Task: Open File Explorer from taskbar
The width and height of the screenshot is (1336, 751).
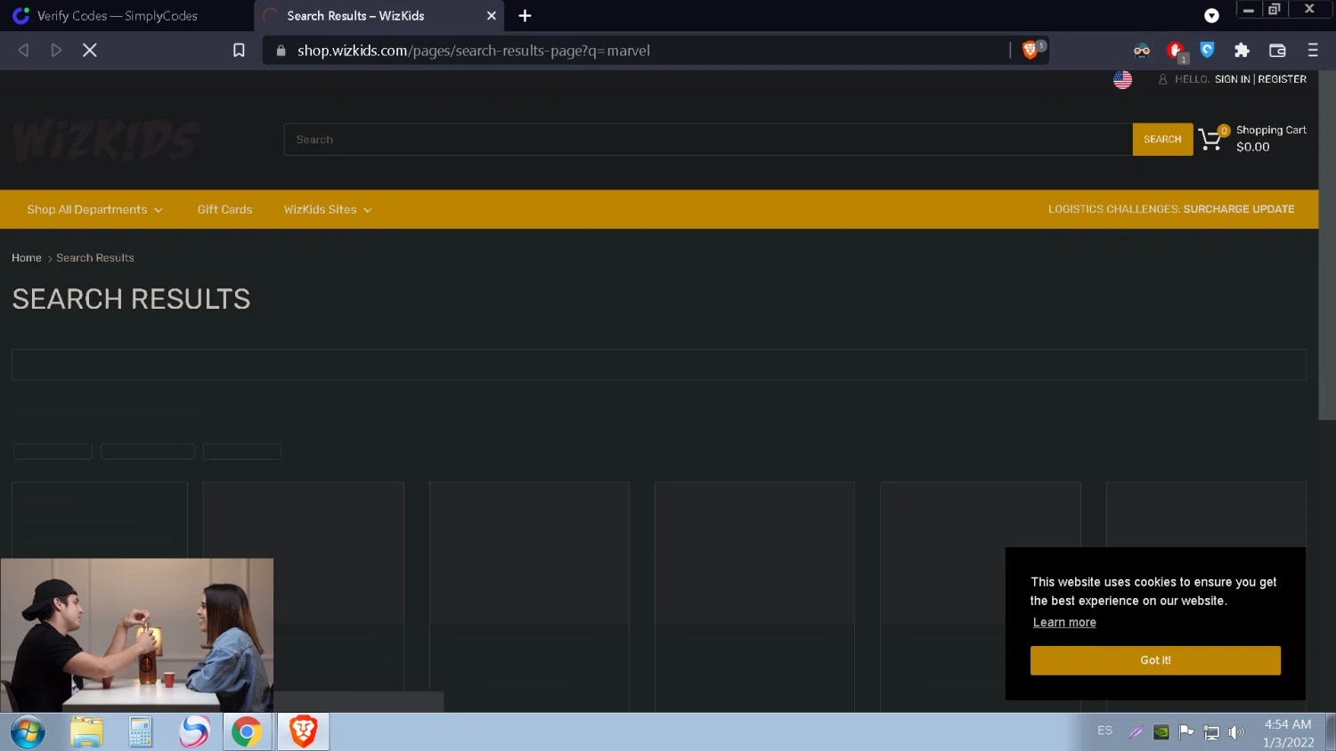Action: pyautogui.click(x=86, y=732)
